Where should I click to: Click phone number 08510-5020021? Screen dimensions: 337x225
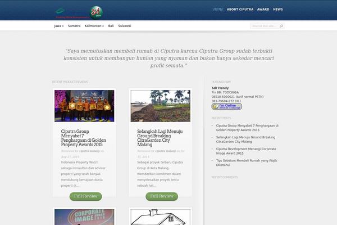(223, 97)
